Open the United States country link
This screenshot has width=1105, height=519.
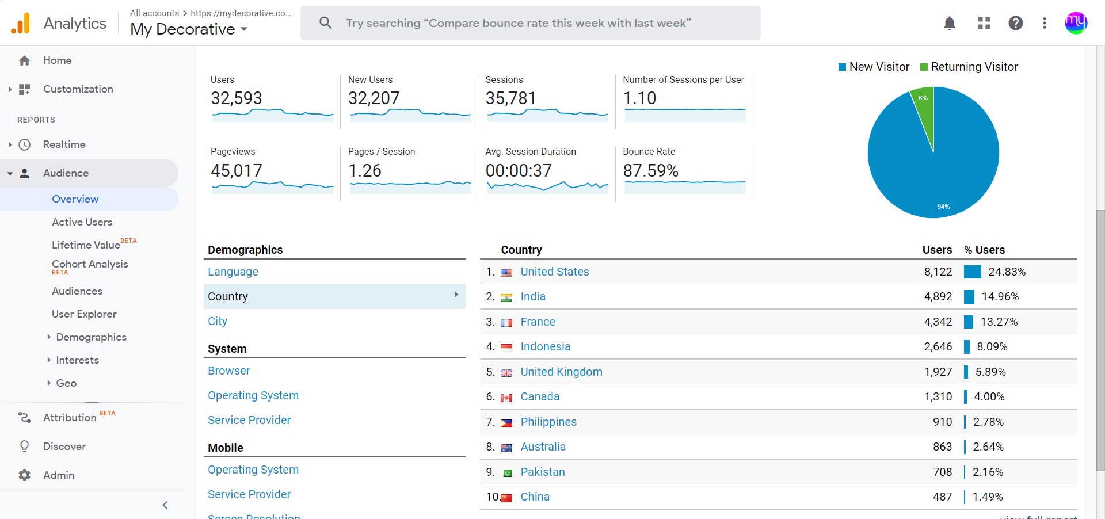pyautogui.click(x=554, y=272)
